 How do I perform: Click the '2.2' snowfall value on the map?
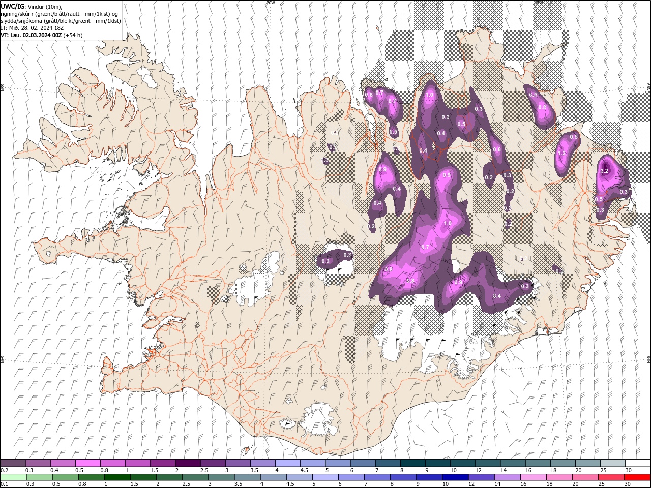(x=605, y=171)
